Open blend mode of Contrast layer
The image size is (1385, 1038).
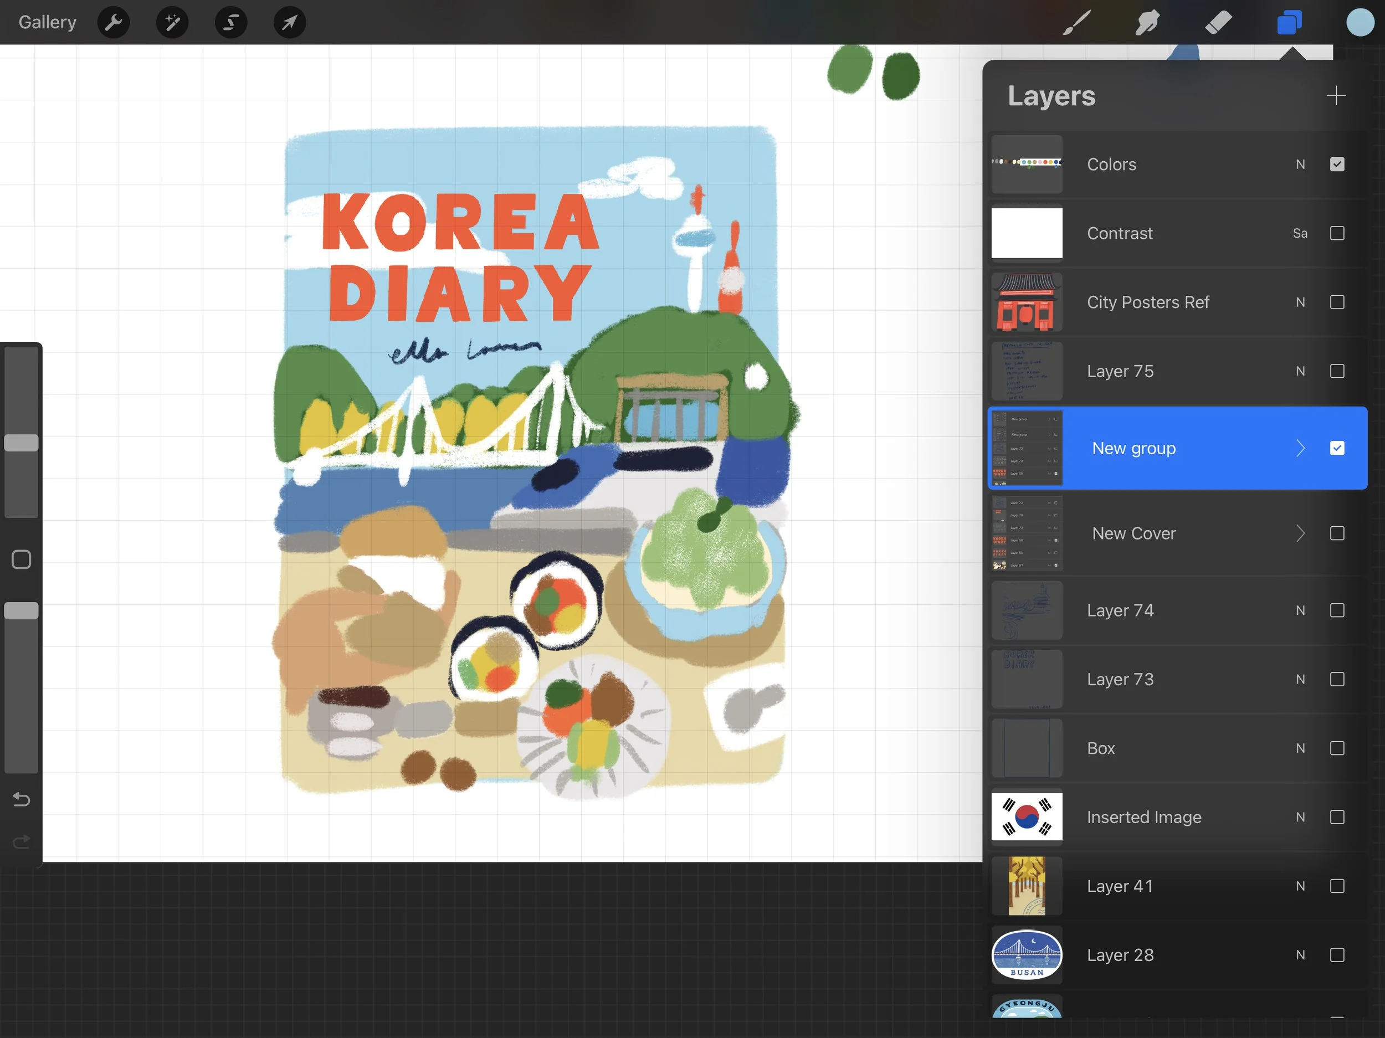(1300, 234)
